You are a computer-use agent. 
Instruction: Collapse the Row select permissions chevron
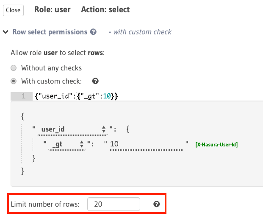6,32
